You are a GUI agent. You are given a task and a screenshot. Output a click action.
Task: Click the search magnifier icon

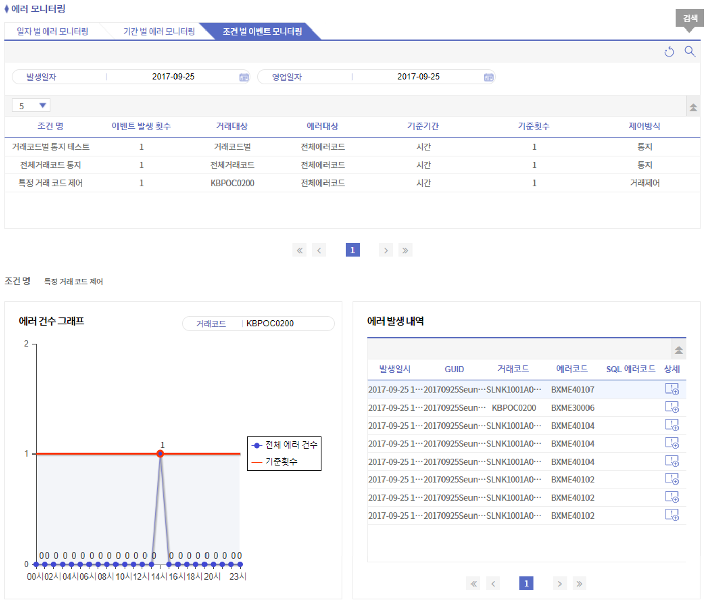tap(690, 51)
